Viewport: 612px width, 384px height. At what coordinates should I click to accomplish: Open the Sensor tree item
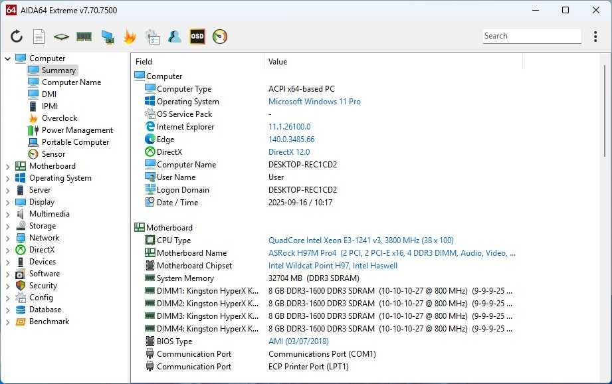[53, 154]
